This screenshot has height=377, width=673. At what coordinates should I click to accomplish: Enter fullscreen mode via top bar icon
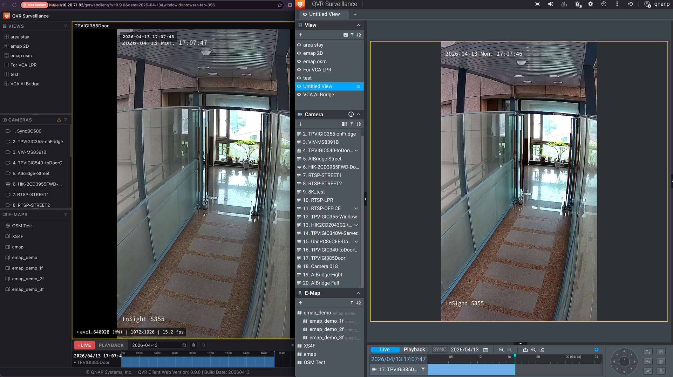[x=537, y=4]
